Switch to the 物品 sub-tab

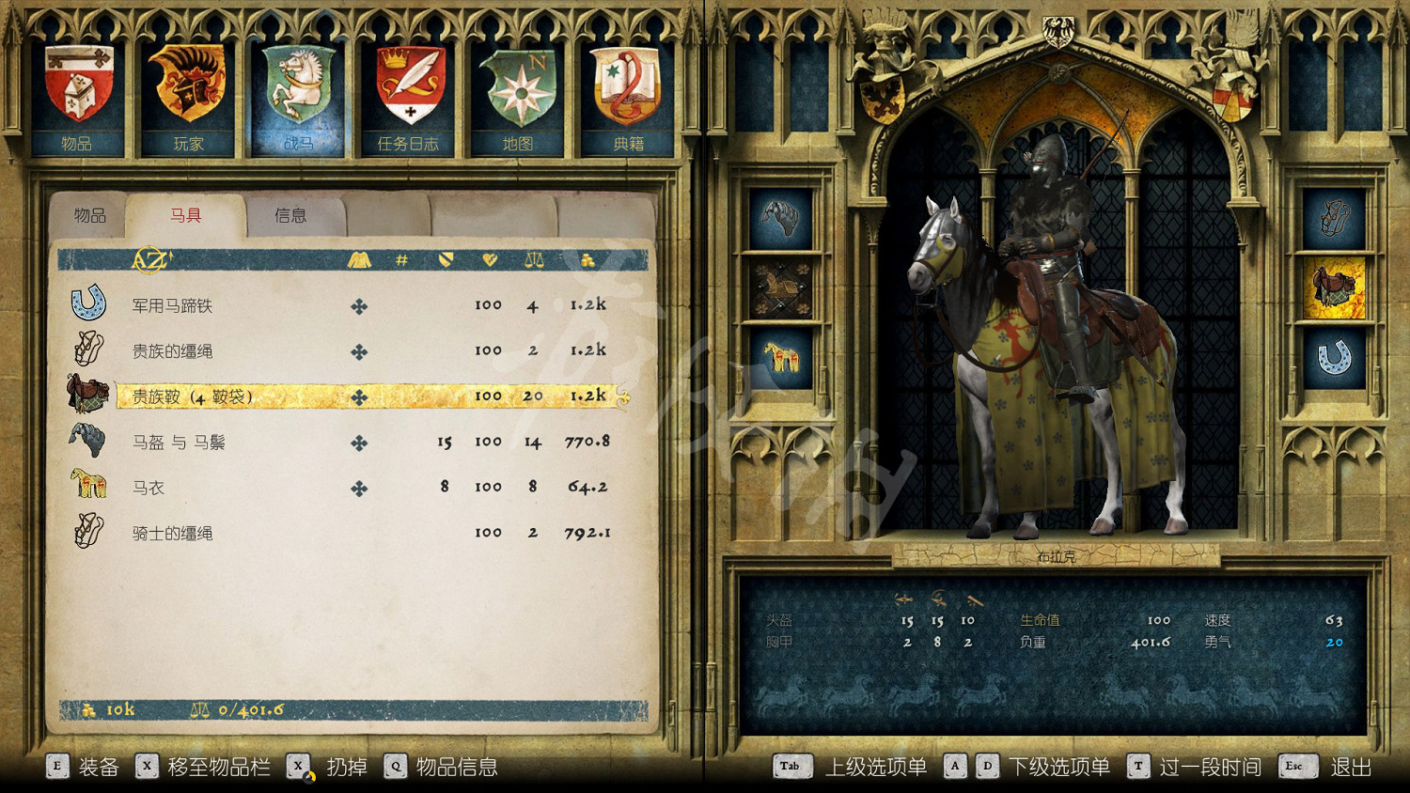click(89, 216)
